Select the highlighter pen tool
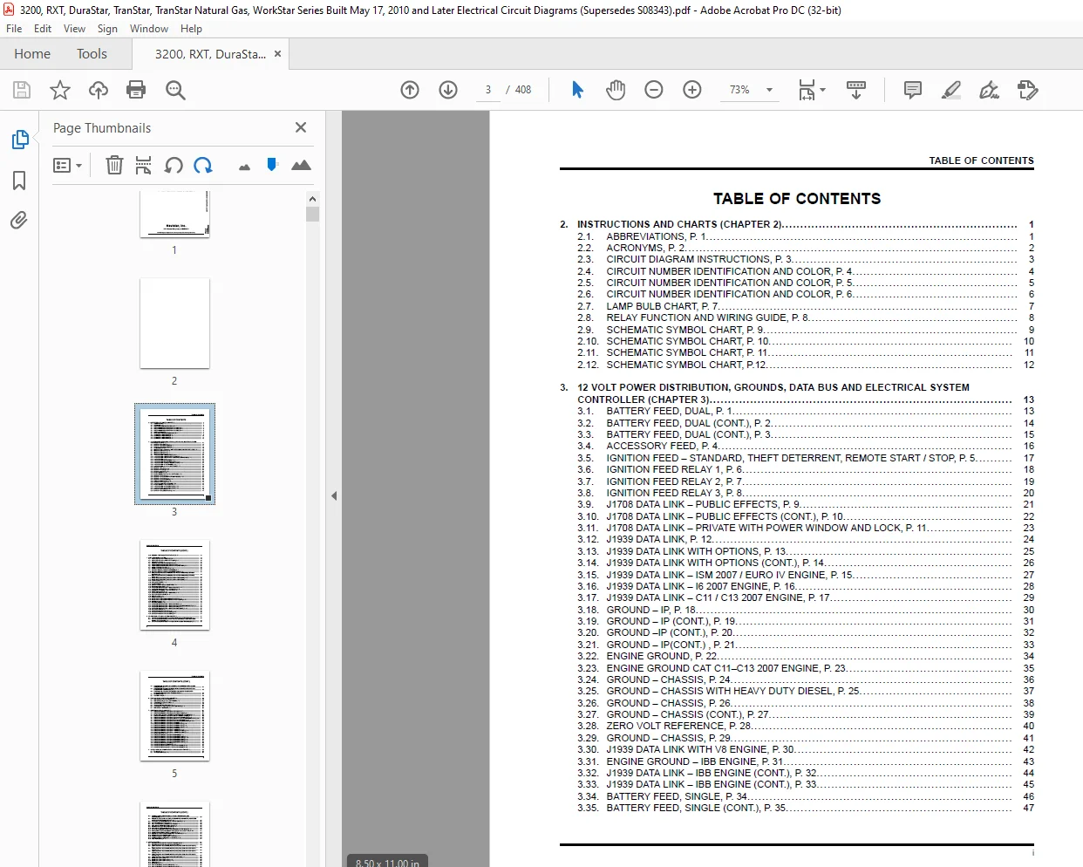The height and width of the screenshot is (867, 1083). pyautogui.click(x=951, y=90)
